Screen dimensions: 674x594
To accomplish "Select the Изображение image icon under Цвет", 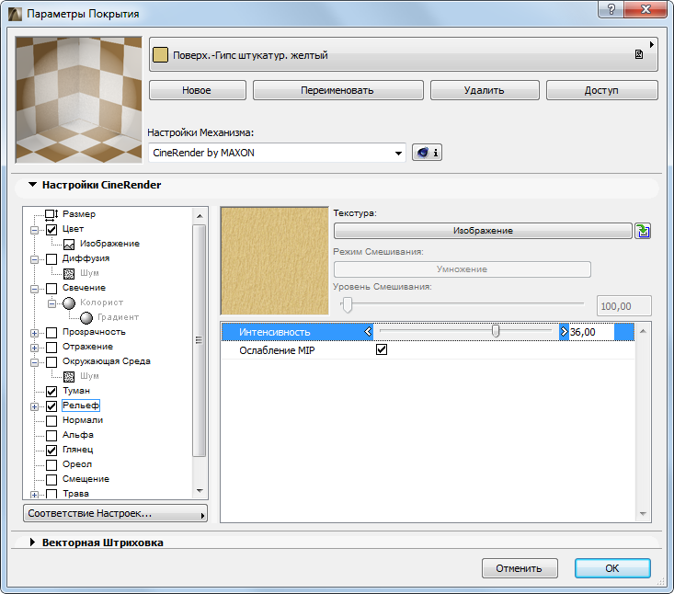I will tap(69, 245).
